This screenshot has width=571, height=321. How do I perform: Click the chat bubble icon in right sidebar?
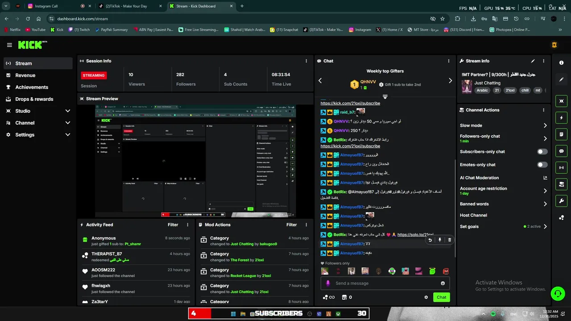pos(561,151)
